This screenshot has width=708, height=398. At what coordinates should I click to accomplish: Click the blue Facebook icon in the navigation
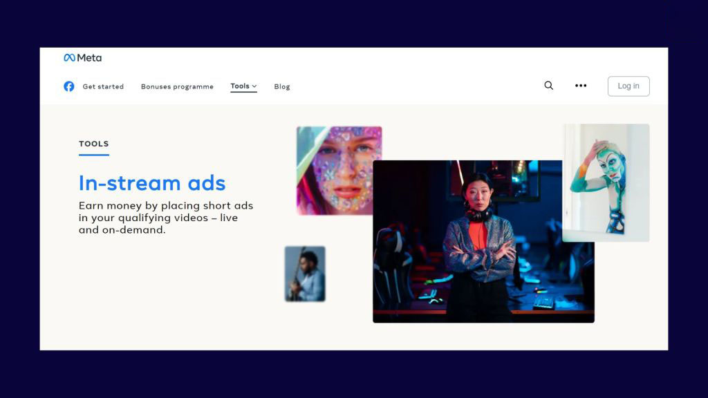69,86
